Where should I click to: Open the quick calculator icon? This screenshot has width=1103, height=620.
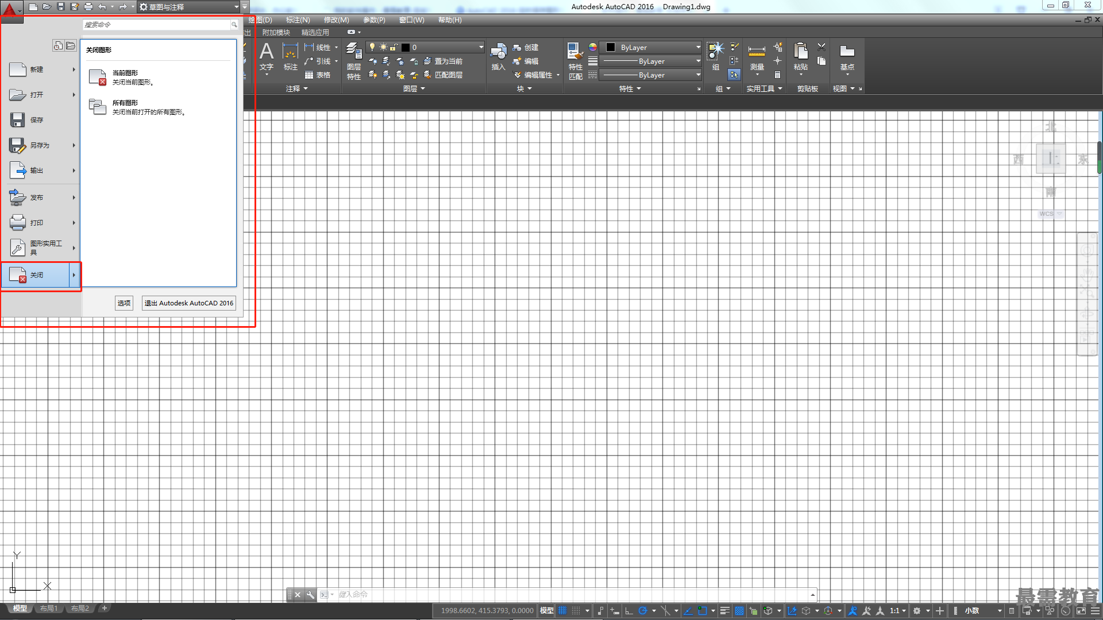(777, 75)
